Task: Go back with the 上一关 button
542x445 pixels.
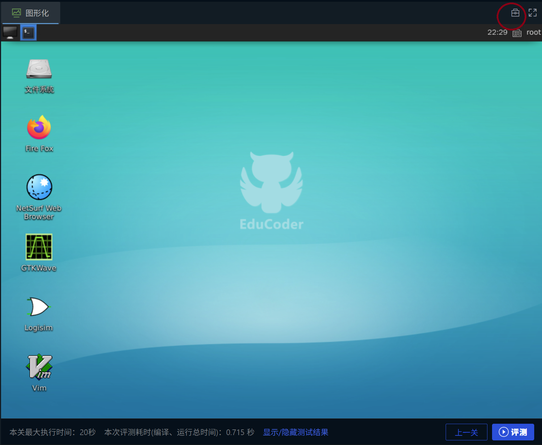Action: click(466, 432)
